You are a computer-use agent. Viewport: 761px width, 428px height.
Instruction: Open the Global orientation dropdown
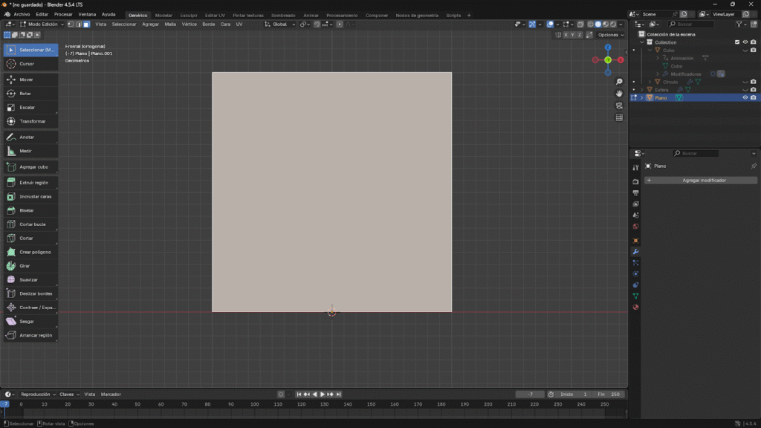tap(281, 25)
